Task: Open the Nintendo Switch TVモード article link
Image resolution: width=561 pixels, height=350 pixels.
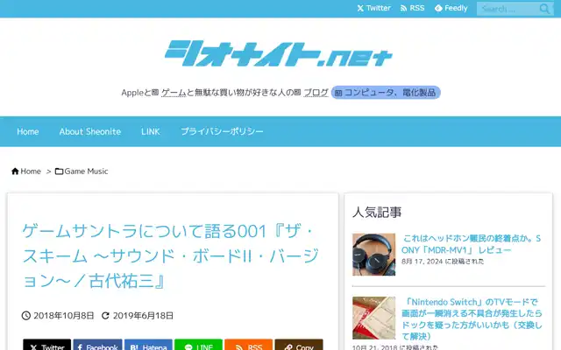Action: (472, 318)
